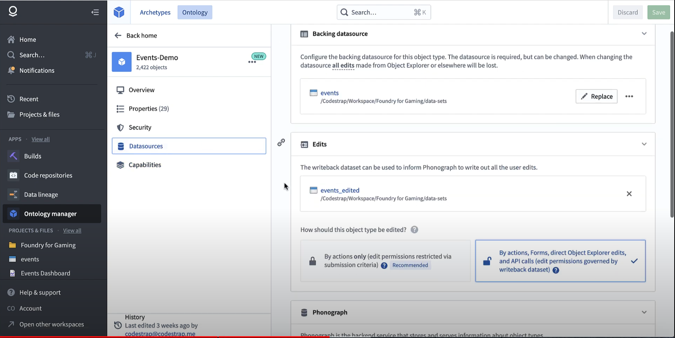
Task: Collapse the Phonograph panel
Action: tap(644, 312)
